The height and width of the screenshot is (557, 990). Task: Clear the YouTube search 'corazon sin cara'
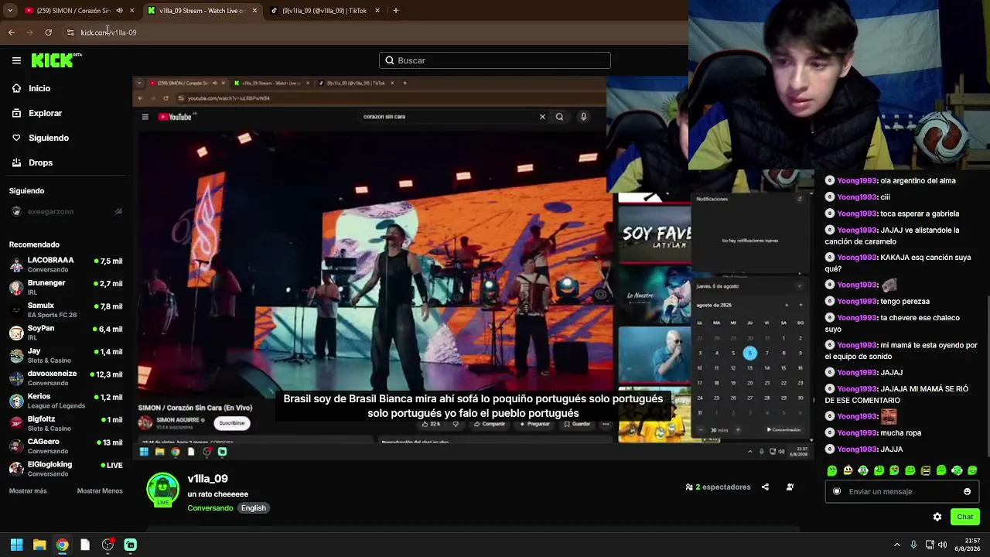pos(542,117)
